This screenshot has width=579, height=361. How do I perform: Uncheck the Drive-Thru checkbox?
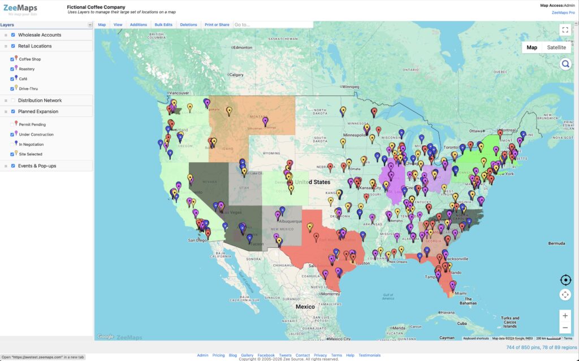tap(12, 88)
